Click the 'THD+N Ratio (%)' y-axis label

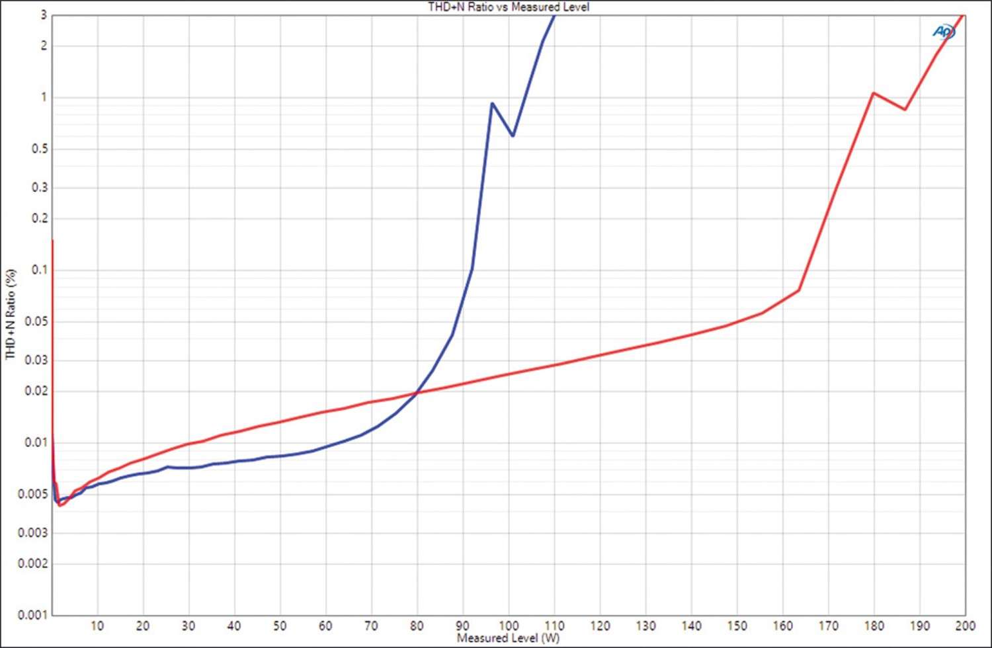click(x=11, y=314)
